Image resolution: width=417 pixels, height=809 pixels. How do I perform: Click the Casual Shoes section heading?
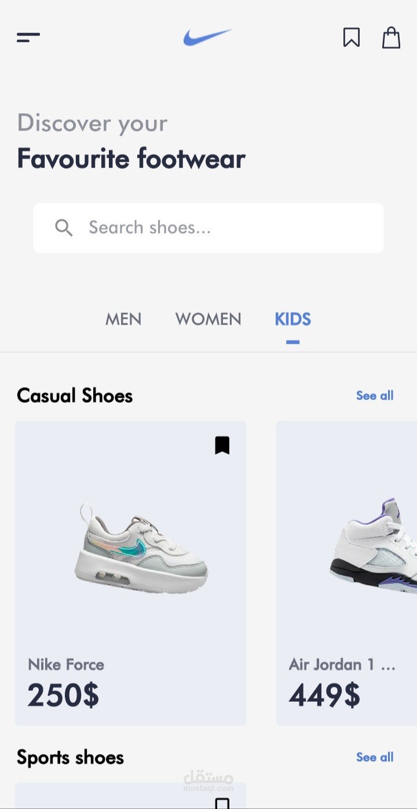tap(75, 396)
